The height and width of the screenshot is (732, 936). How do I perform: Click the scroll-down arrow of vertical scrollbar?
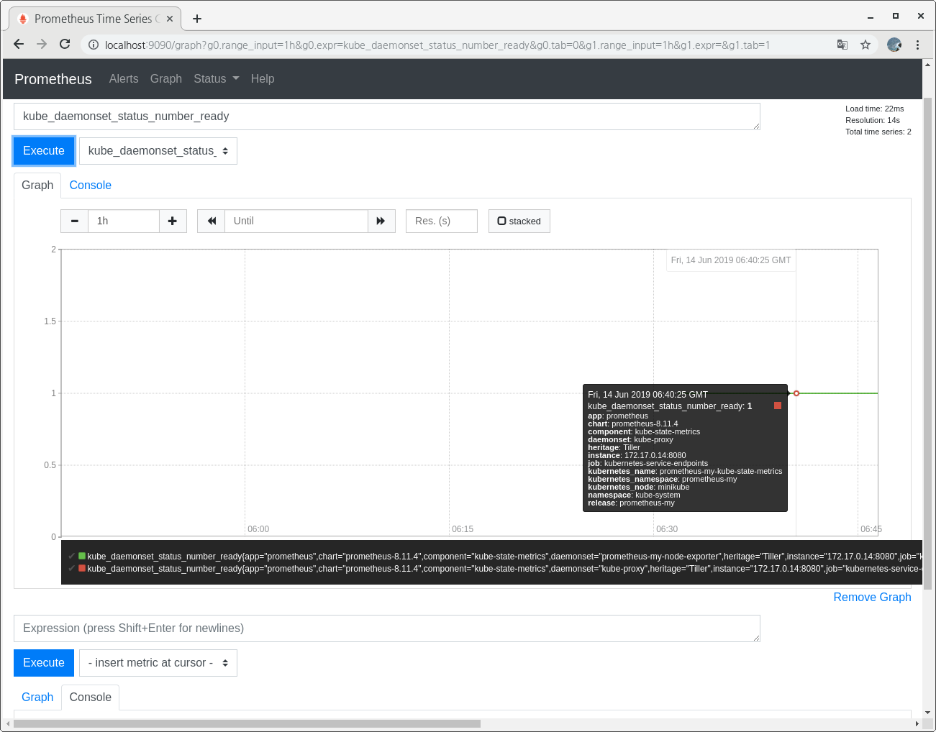927,713
